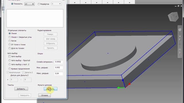The width and height of the screenshot is (184, 103).
Task: Click the plus tolerance field for Дельта Z
Action: pos(14,80)
